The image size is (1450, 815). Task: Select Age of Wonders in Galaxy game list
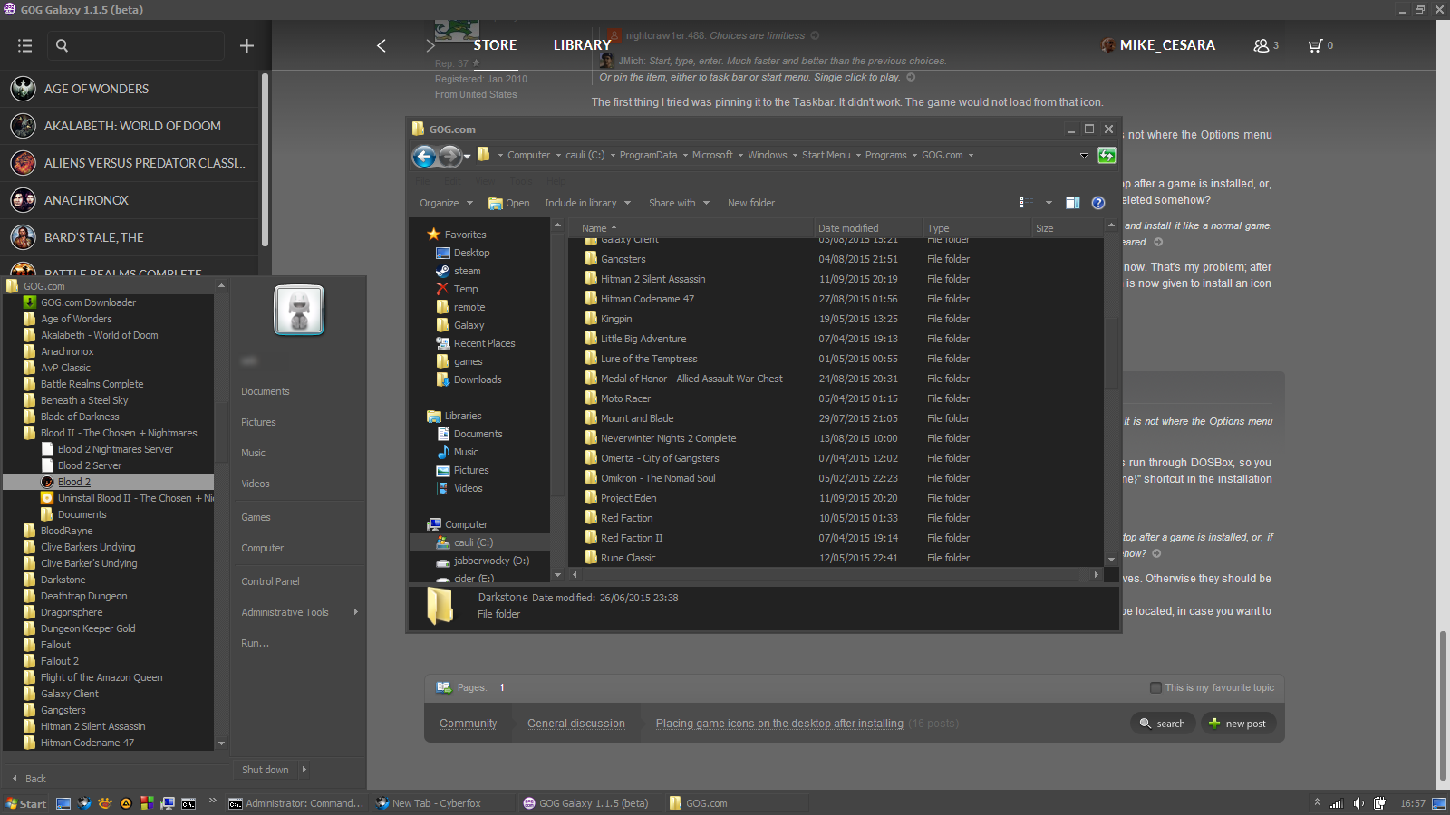tap(129, 89)
